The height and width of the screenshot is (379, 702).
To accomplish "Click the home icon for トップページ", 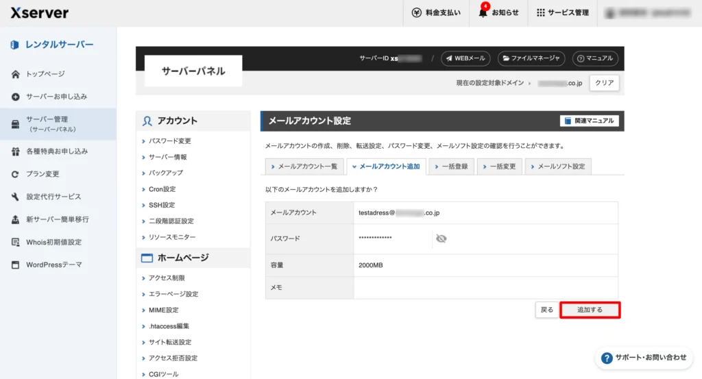I will 15,74.
